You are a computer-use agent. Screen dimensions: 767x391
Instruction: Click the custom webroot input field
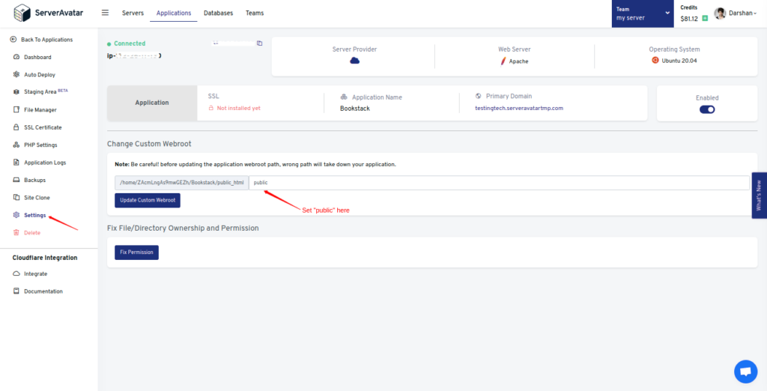499,183
